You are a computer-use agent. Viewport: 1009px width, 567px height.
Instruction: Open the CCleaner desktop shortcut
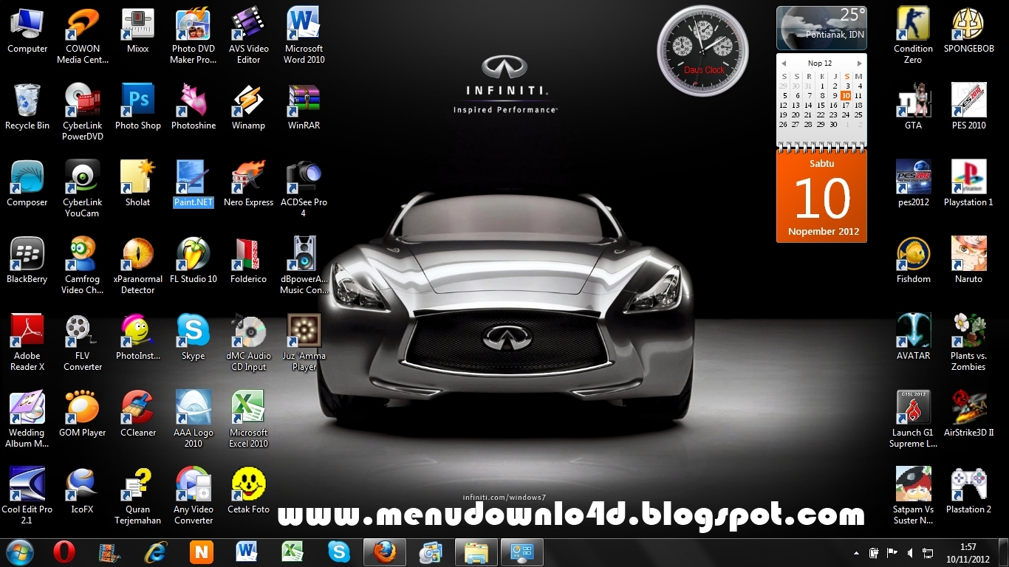(x=138, y=414)
